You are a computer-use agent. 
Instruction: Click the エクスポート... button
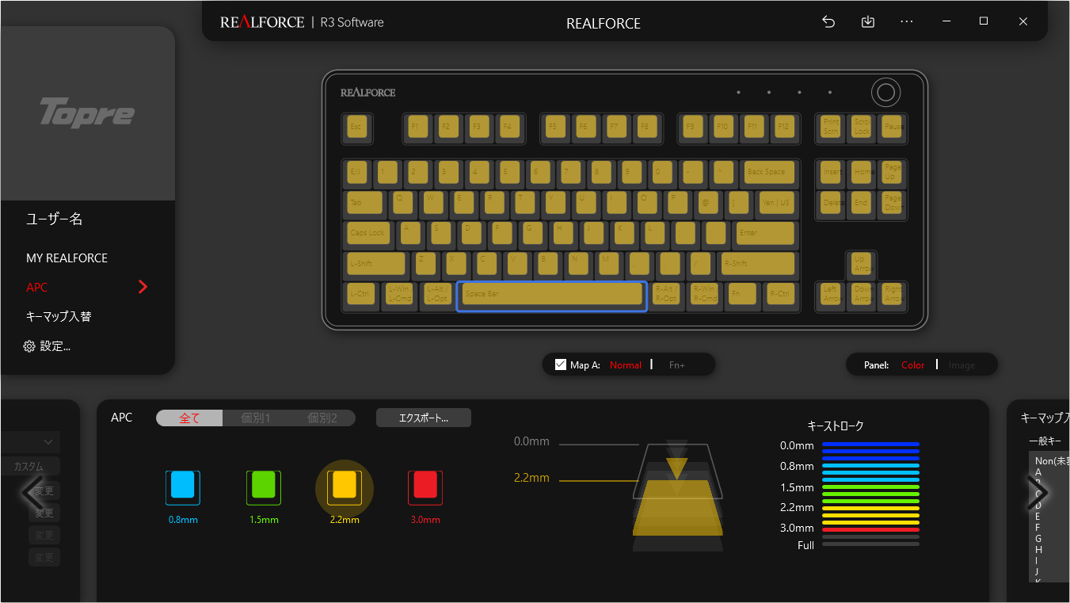pyautogui.click(x=424, y=418)
